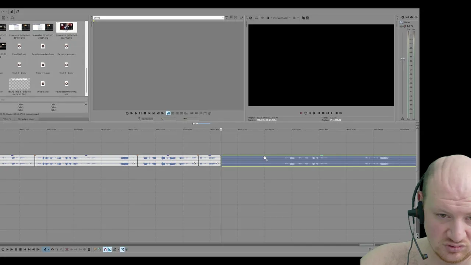Expand edit tool dropdown arrow in timeline toolbar
Viewport: 471px width, 265px height.
(x=49, y=249)
